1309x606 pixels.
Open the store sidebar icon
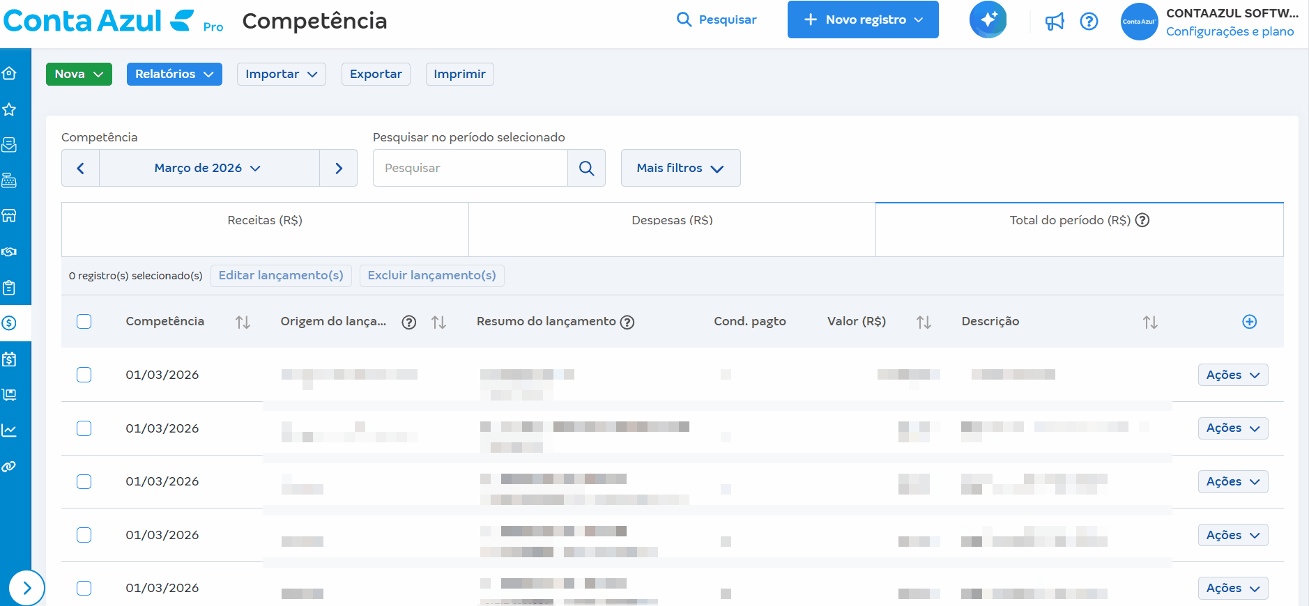[9, 216]
